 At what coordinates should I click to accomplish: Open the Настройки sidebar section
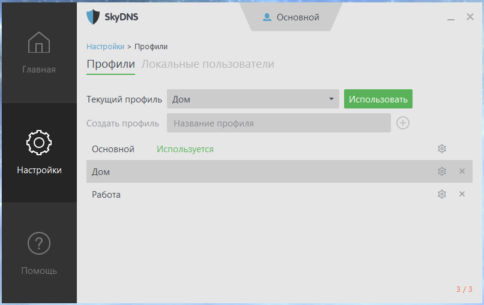coord(39,153)
